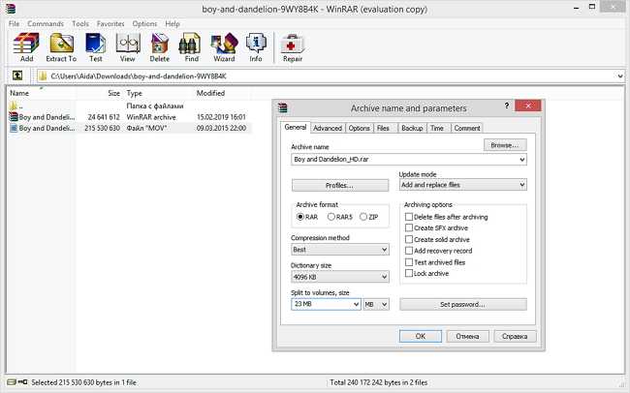Sort by the Modified column header
Image resolution: width=630 pixels, height=393 pixels.
[x=210, y=93]
